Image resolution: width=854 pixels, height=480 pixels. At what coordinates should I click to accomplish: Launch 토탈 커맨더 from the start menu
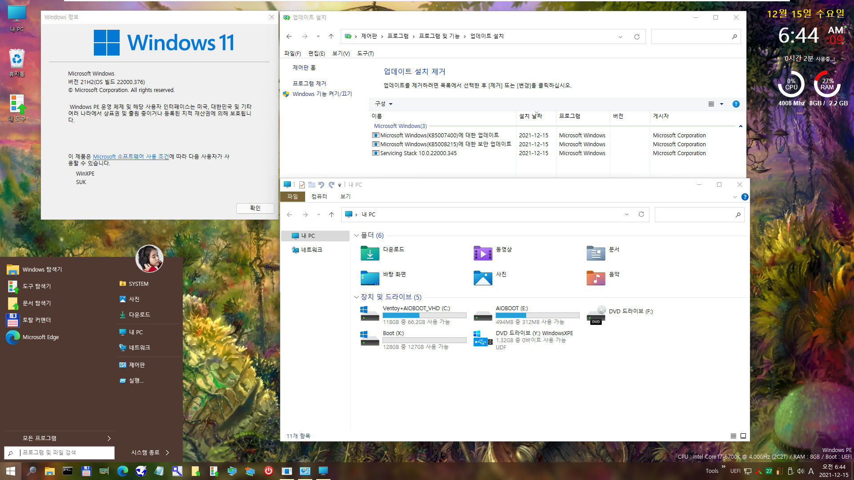[29, 320]
